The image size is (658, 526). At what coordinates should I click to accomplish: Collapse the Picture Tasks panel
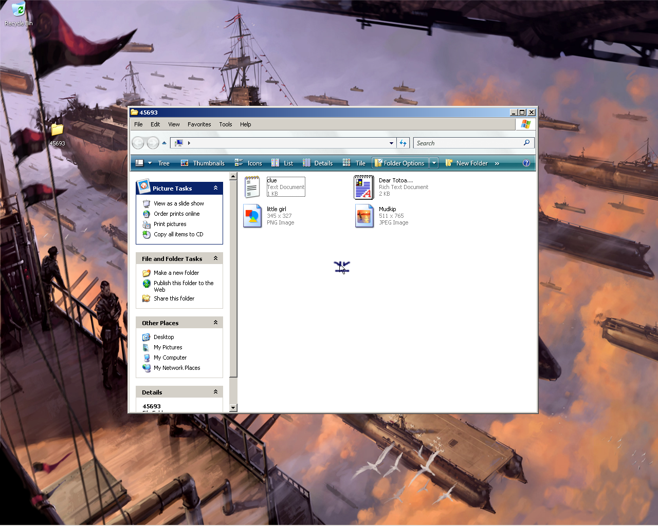pos(215,188)
